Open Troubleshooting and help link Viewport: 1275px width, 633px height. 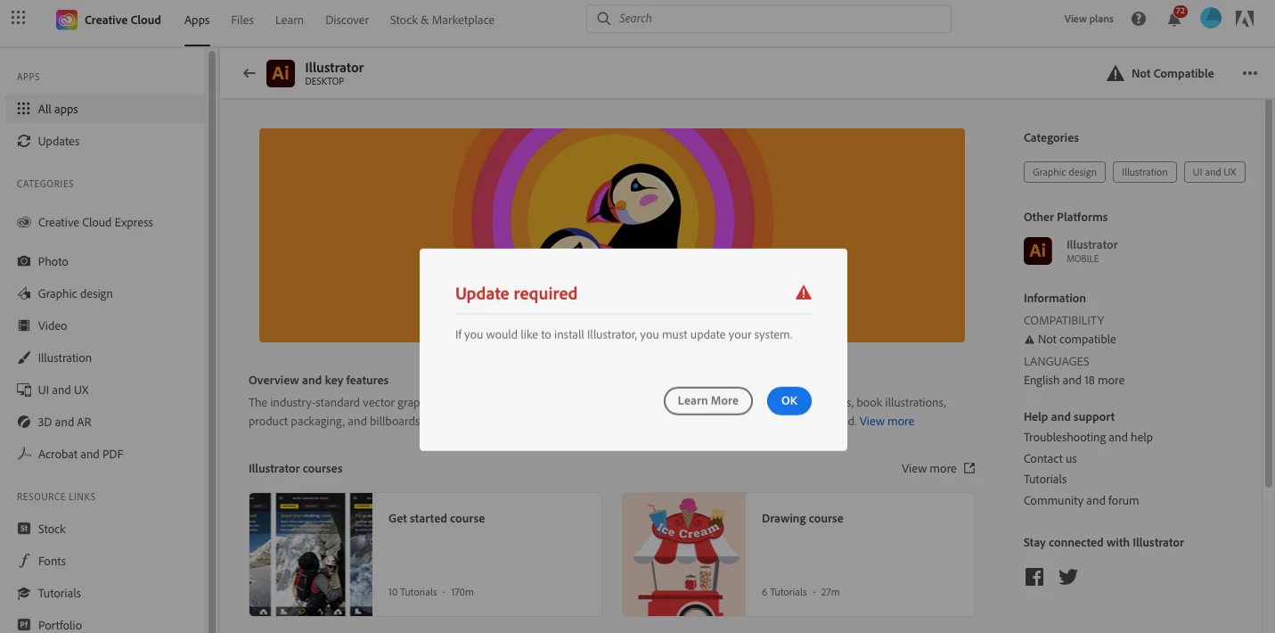(1088, 437)
